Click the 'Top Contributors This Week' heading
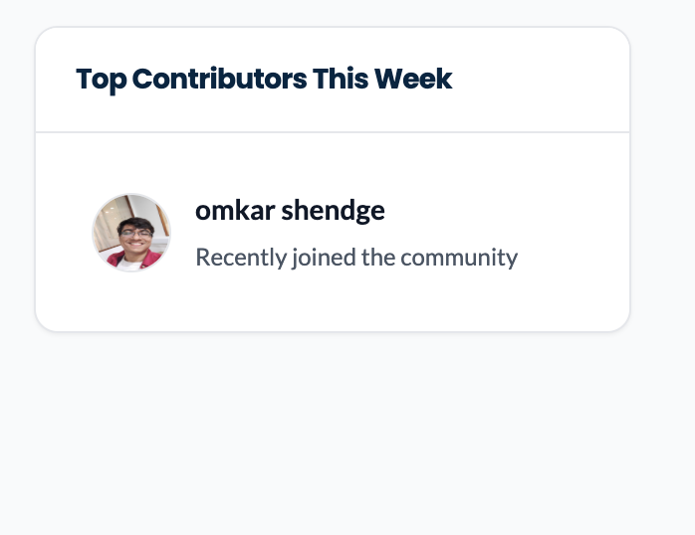This screenshot has height=535, width=695. click(x=264, y=80)
